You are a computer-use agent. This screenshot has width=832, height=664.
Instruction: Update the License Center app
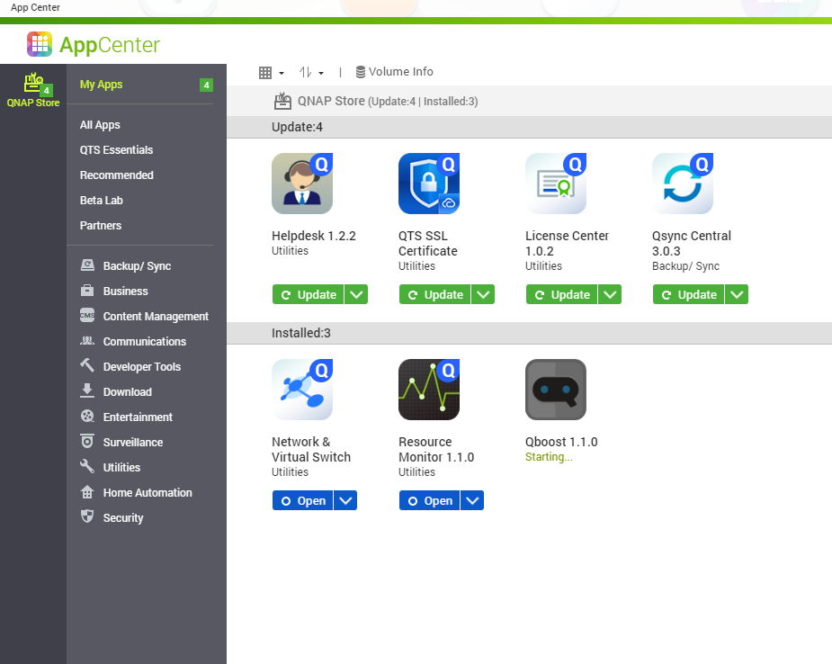[562, 294]
